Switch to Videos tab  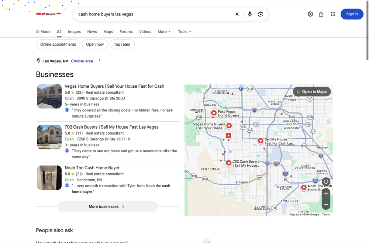(x=145, y=31)
